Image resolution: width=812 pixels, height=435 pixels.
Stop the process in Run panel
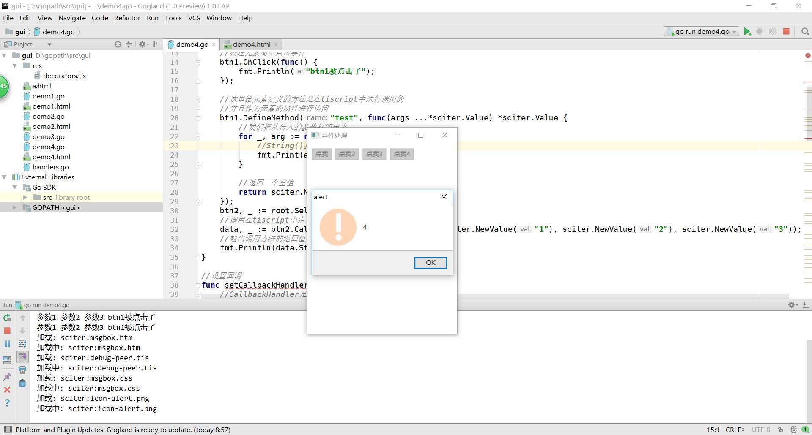[x=7, y=331]
